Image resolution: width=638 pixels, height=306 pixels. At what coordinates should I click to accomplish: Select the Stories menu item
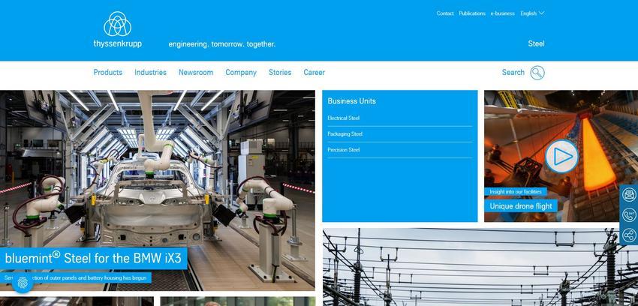point(280,72)
